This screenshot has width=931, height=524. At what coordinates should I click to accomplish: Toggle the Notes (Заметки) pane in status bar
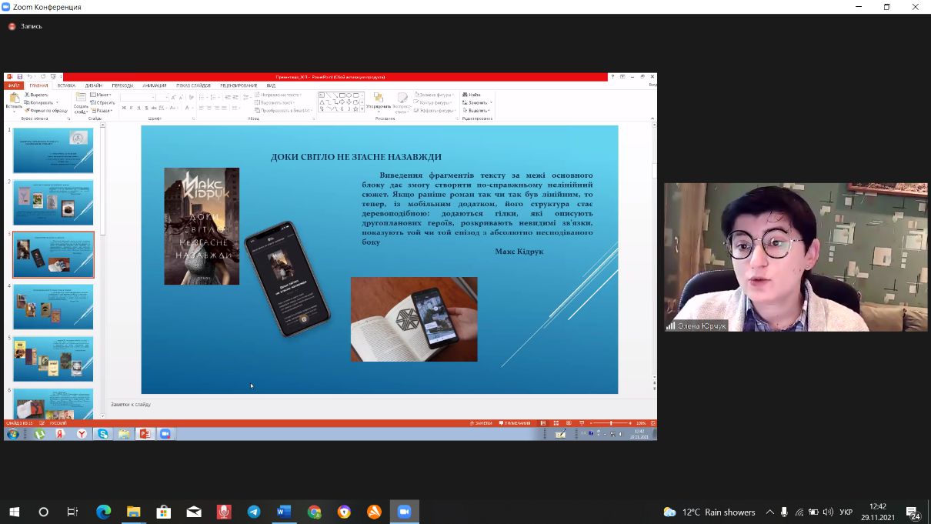click(481, 423)
